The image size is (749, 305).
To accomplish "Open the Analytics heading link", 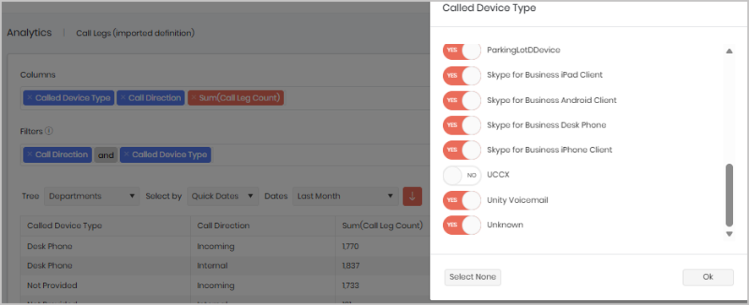I will 29,33.
